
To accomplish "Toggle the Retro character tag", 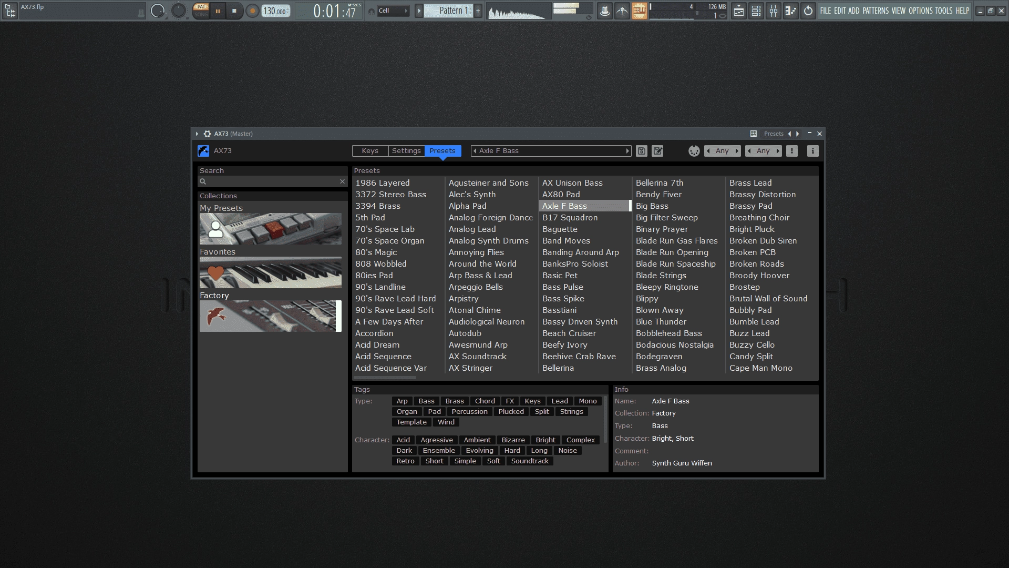I will (405, 461).
